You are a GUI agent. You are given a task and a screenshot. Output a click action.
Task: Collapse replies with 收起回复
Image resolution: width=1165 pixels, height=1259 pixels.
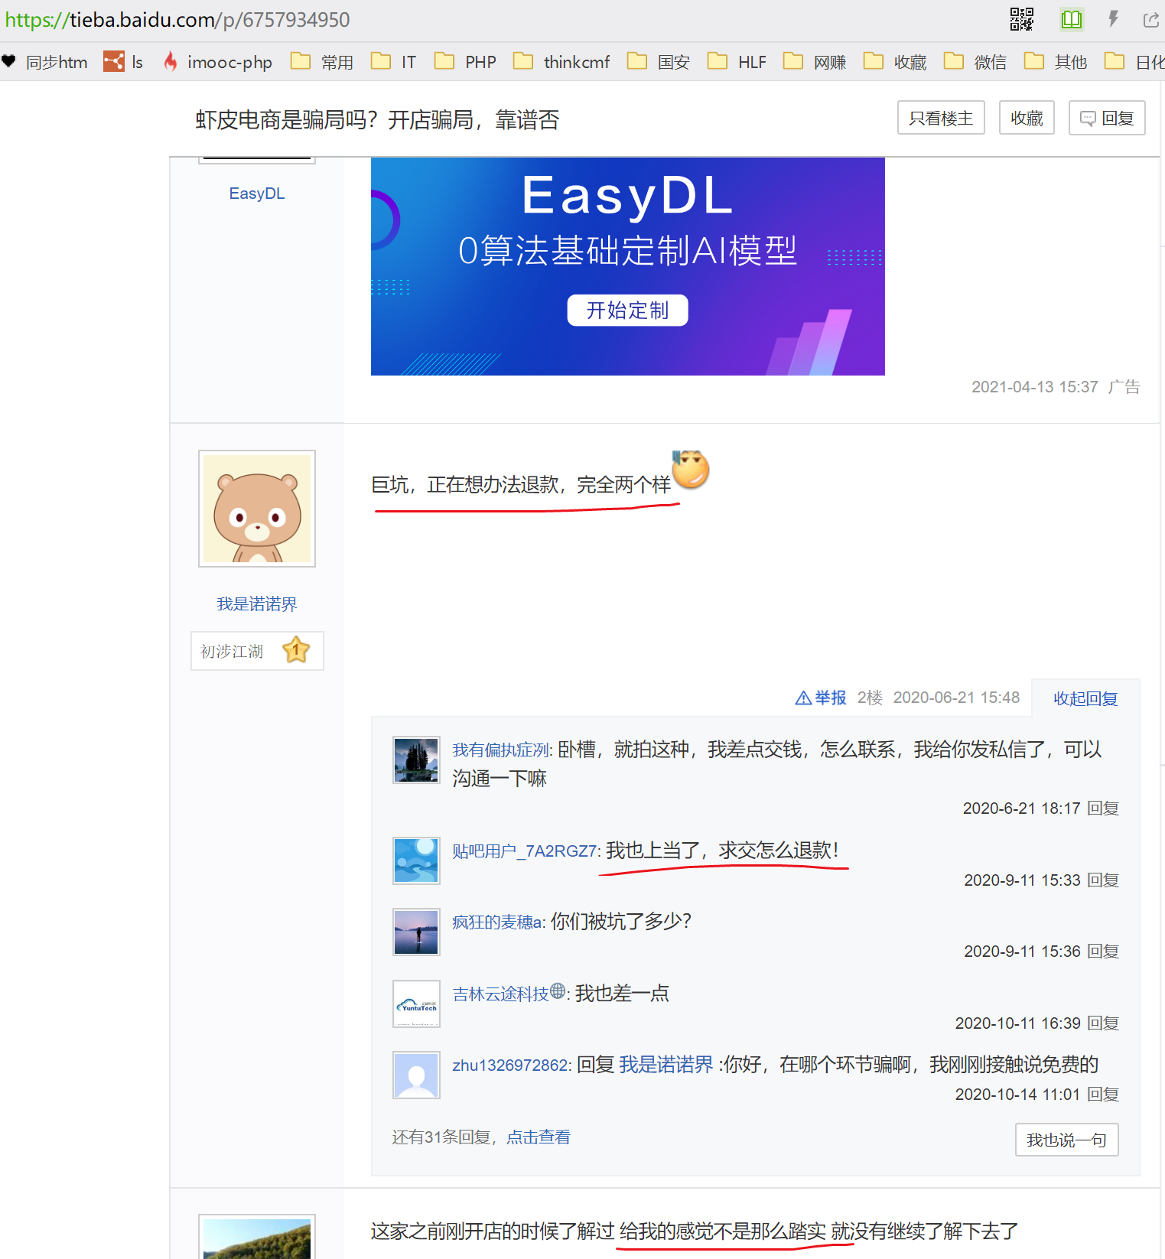point(1085,698)
